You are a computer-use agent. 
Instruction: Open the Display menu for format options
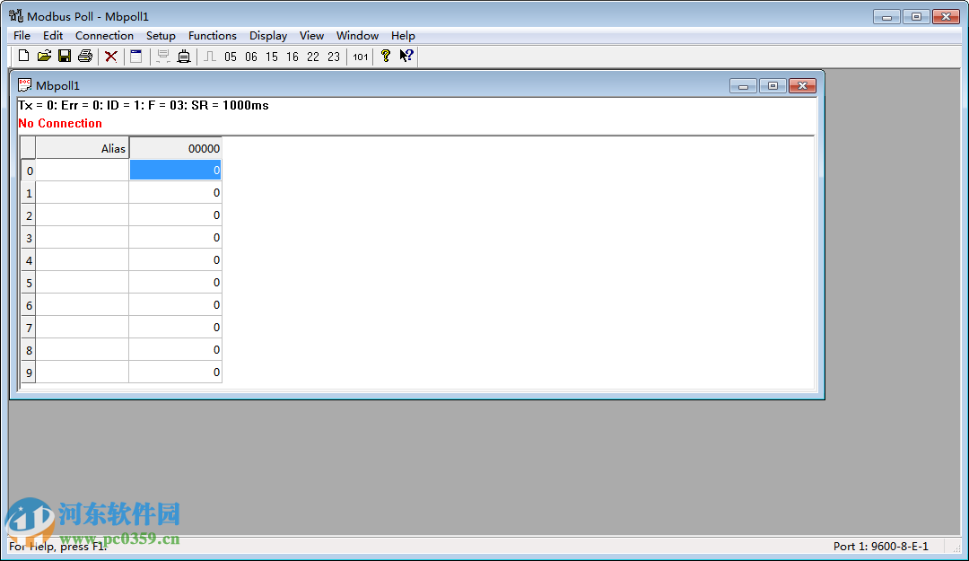tap(267, 35)
